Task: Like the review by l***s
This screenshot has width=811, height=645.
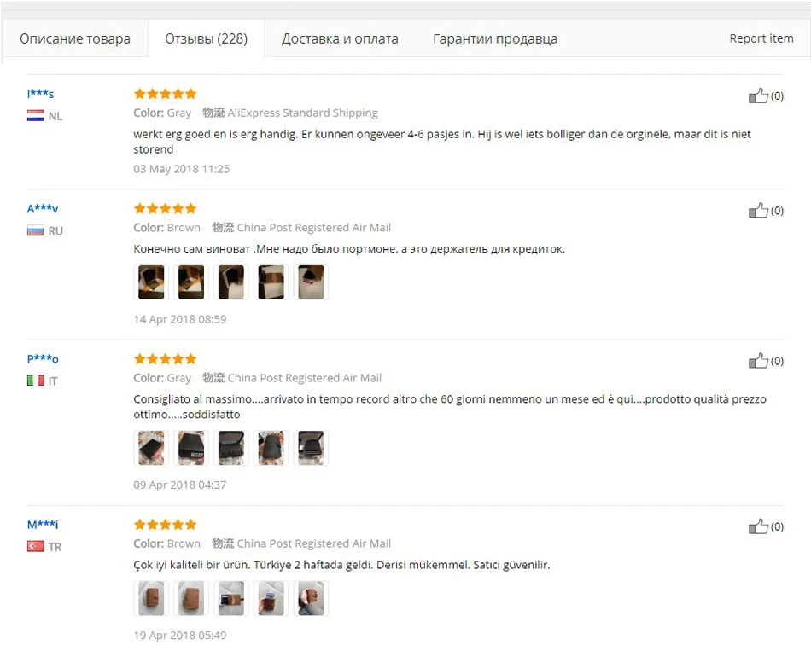Action: pos(758,96)
